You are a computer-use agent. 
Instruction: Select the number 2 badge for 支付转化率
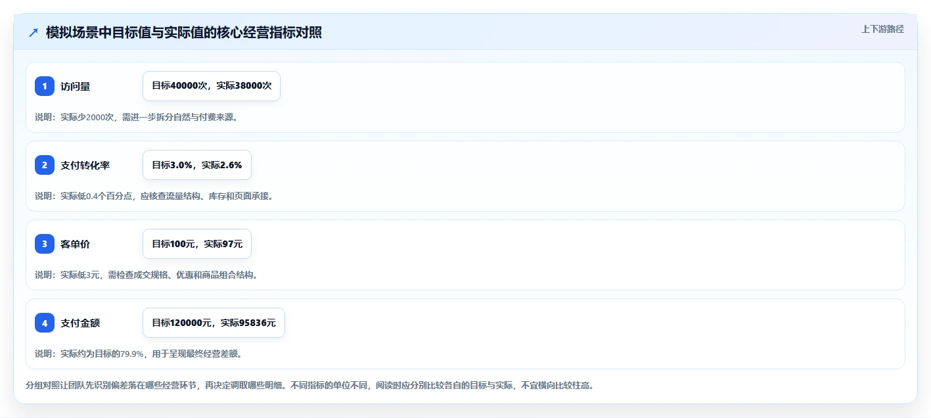point(45,165)
